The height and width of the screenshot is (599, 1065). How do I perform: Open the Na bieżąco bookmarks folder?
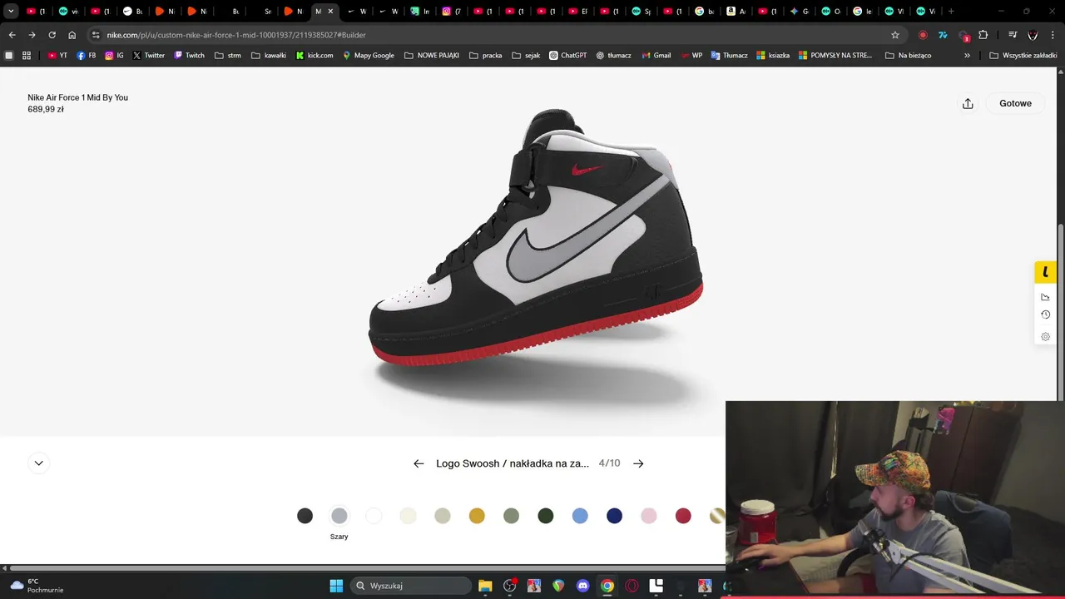(910, 55)
